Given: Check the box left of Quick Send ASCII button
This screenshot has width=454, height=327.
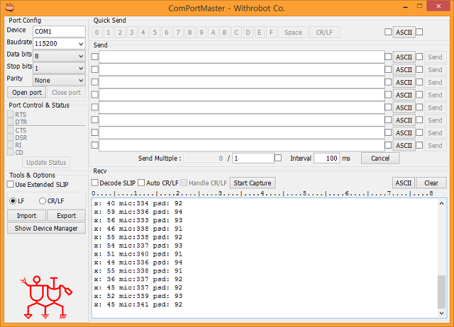Looking at the screenshot, I should (x=388, y=32).
